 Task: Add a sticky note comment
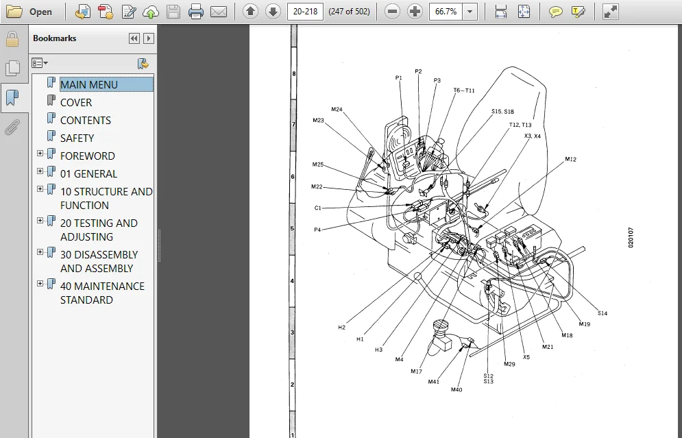pos(555,12)
